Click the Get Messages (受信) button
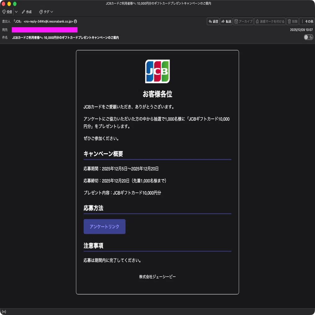 pos(7,12)
